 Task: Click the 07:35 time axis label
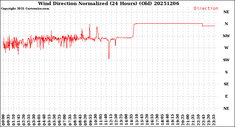coord(70,120)
